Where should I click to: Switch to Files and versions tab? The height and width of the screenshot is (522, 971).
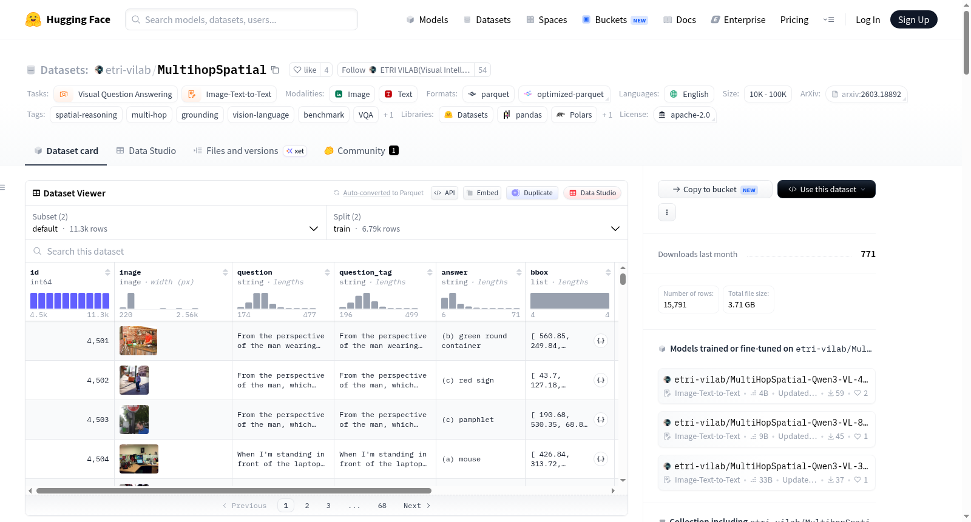pyautogui.click(x=249, y=151)
